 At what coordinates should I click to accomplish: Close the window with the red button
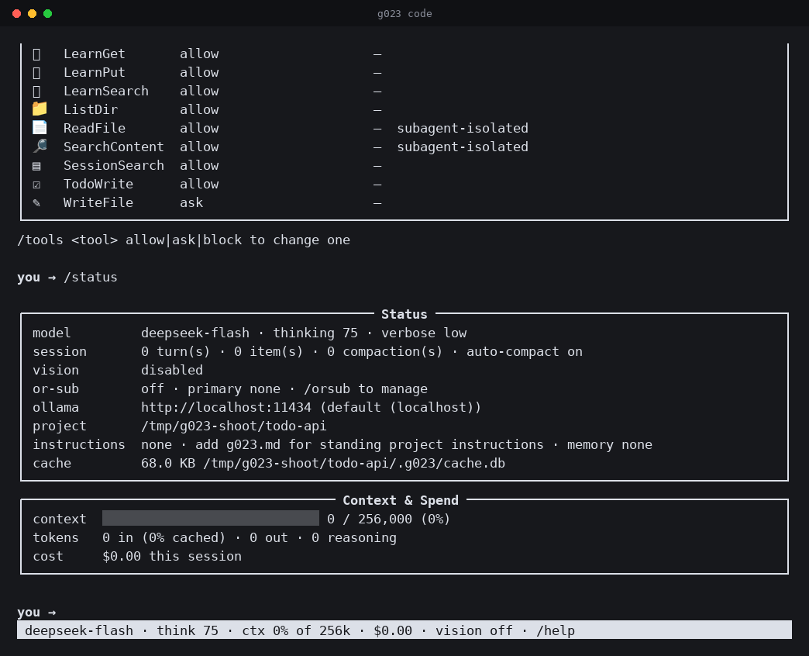coord(16,13)
